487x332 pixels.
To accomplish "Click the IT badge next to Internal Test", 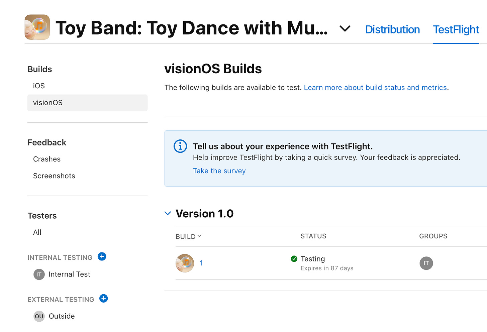I will click(39, 274).
